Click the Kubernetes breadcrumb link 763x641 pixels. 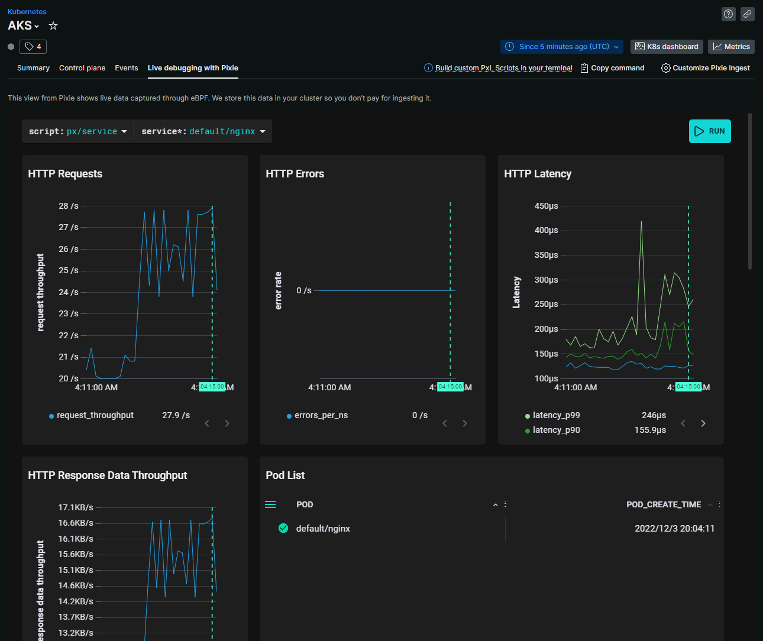[27, 12]
